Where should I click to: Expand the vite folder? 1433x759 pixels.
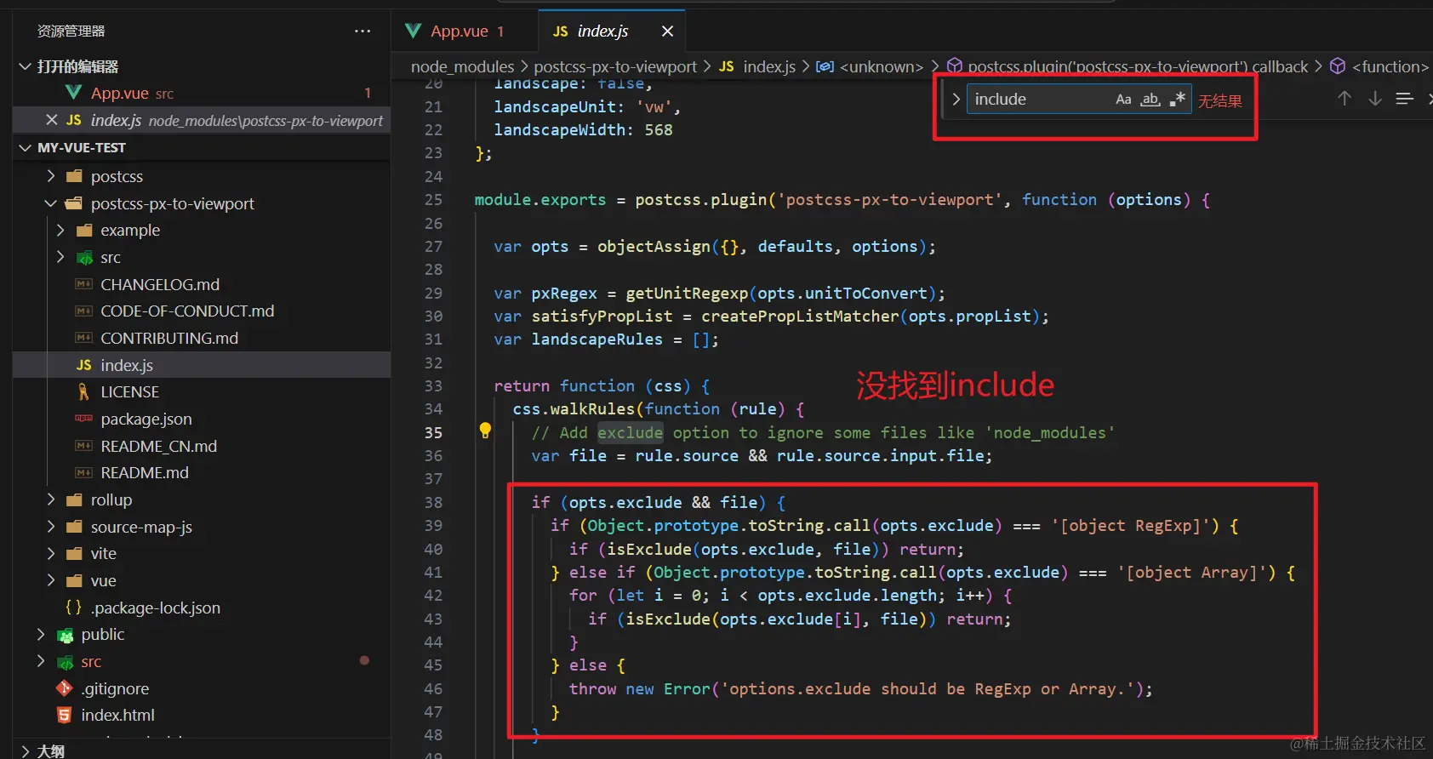[51, 554]
